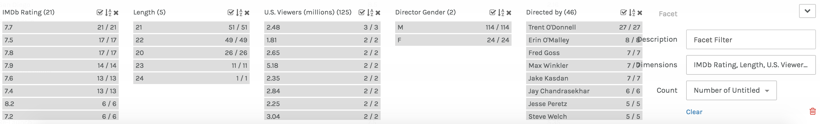820x124 pixels.
Task: Click the Description text field
Action: 750,40
